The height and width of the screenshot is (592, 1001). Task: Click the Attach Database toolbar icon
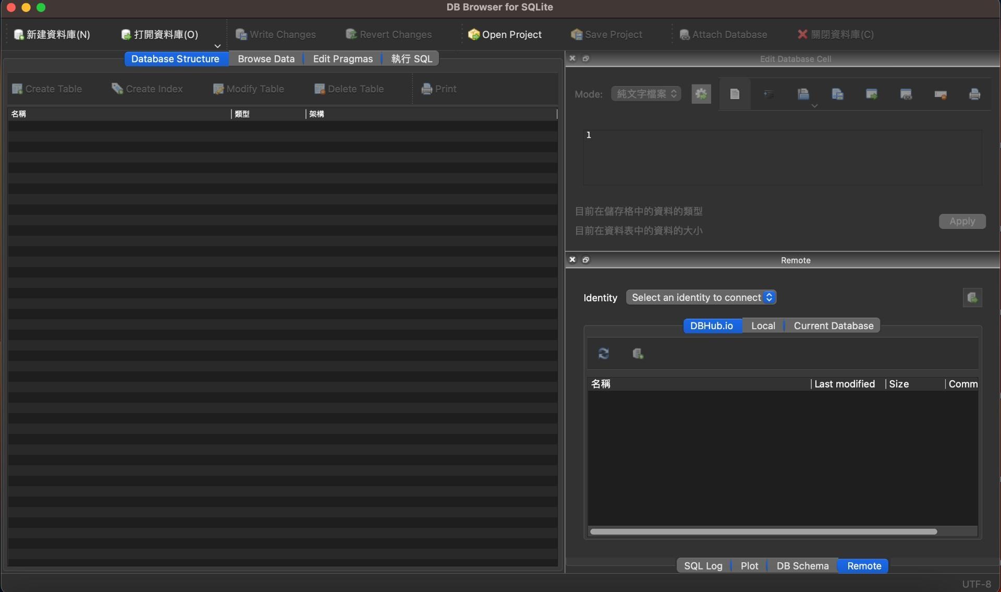click(723, 34)
